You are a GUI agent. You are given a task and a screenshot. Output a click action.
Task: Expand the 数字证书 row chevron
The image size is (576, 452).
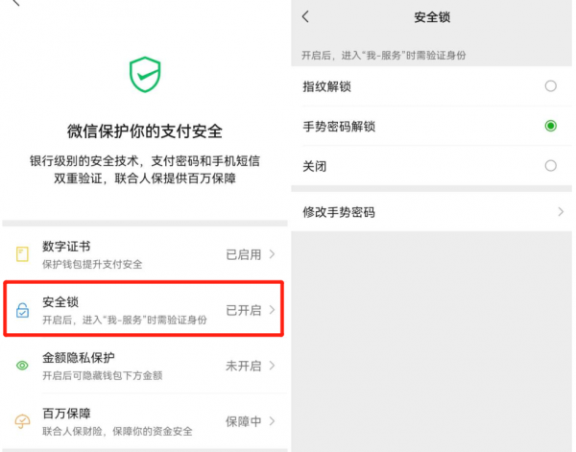click(273, 254)
